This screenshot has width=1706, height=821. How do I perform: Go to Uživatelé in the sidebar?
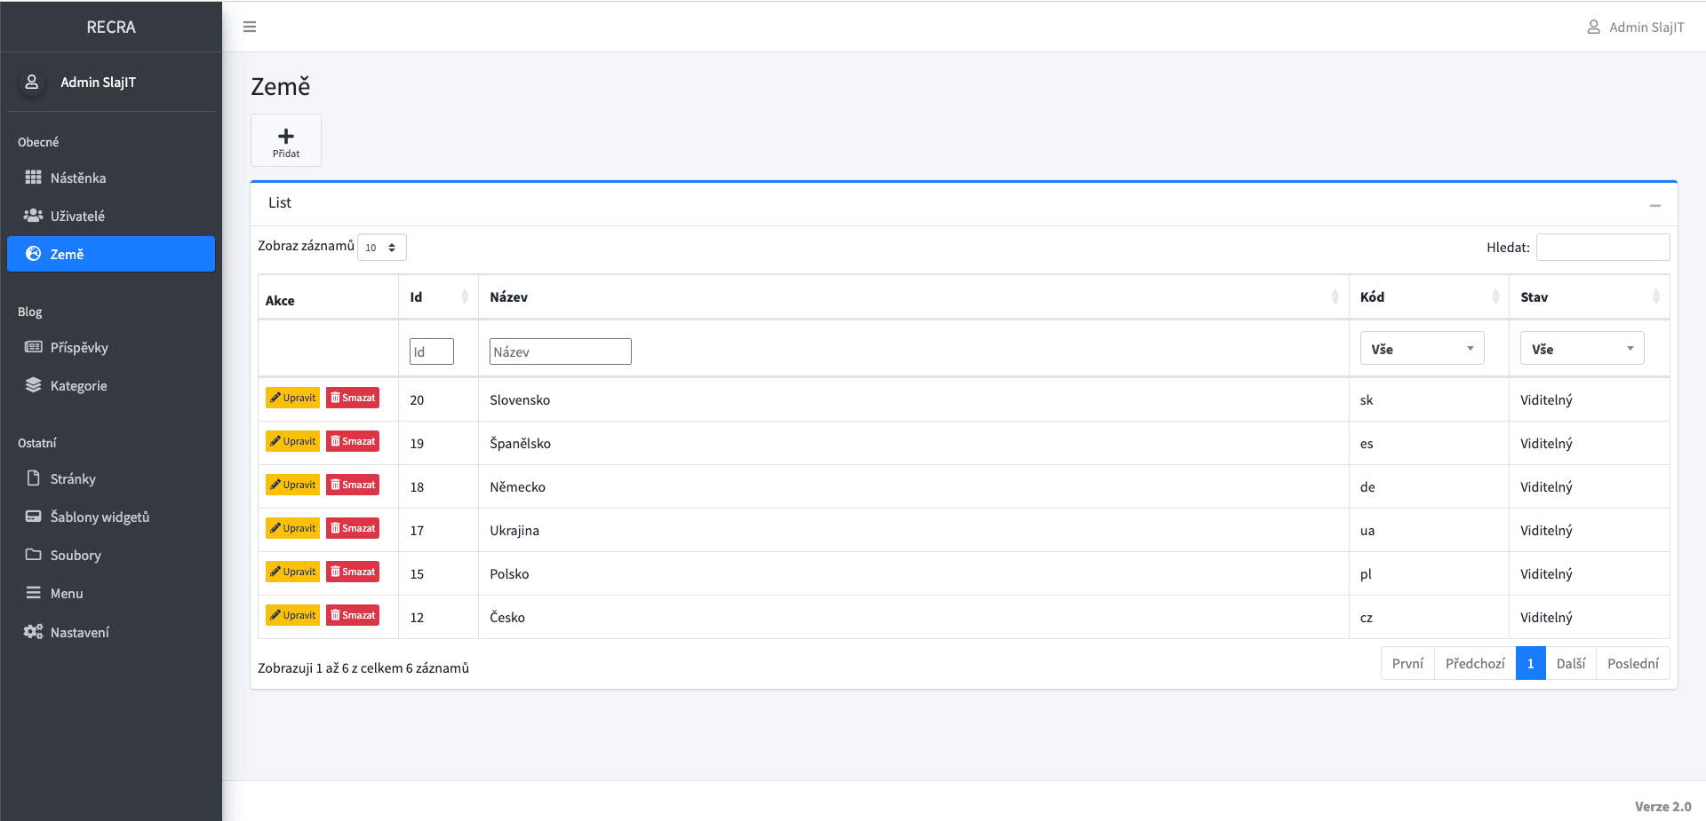pyautogui.click(x=77, y=216)
